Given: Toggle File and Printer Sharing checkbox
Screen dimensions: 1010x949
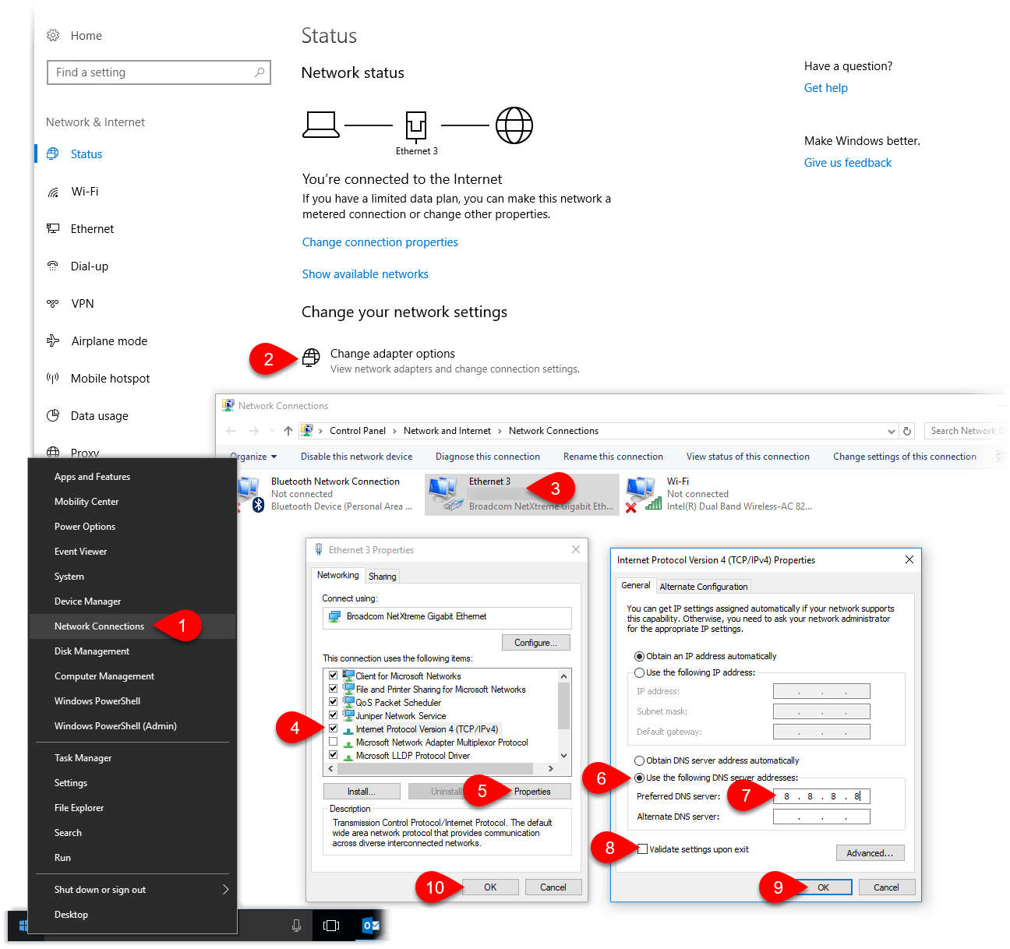Looking at the screenshot, I should pos(334,689).
